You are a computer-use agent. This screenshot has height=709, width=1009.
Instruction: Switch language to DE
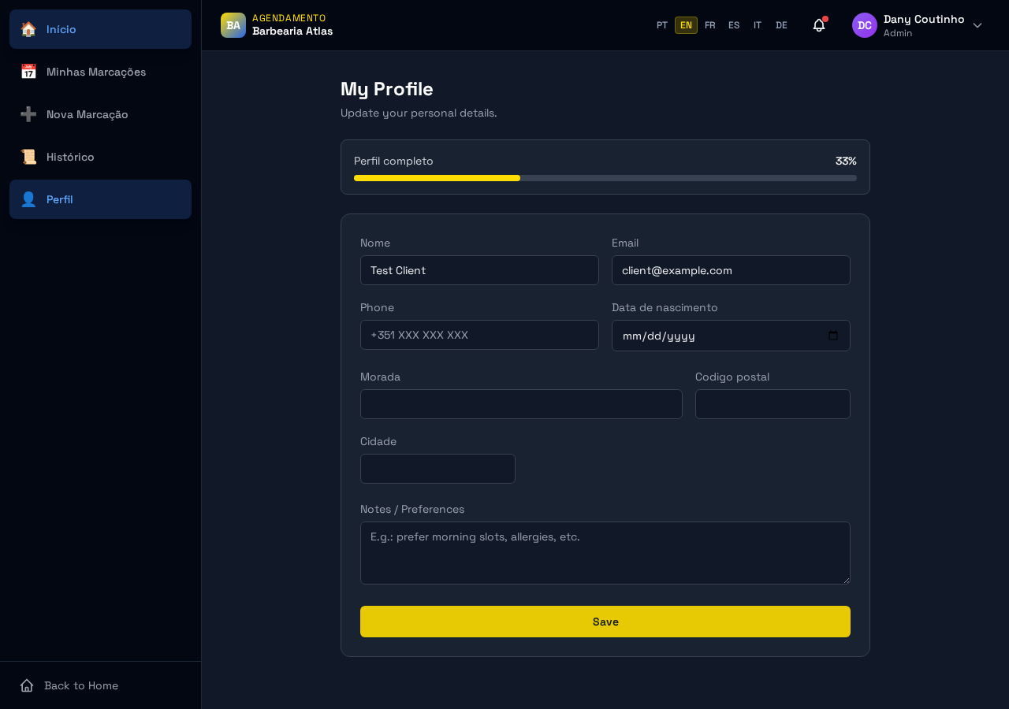pos(781,25)
